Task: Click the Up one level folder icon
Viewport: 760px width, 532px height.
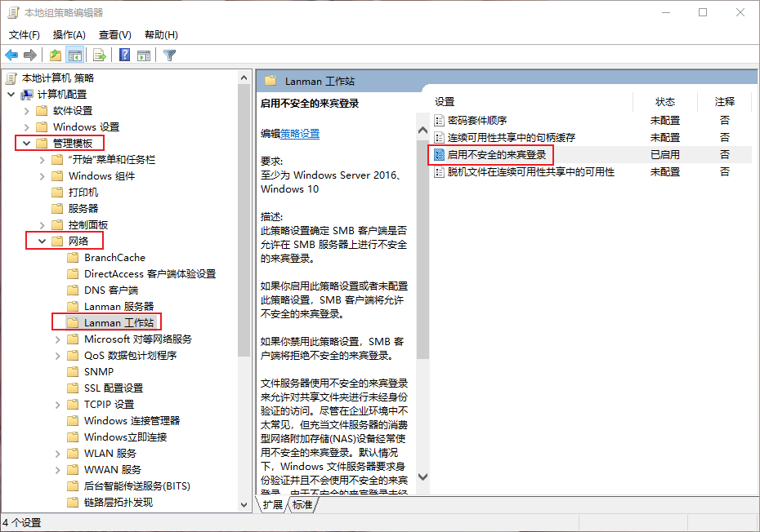Action: pos(56,55)
